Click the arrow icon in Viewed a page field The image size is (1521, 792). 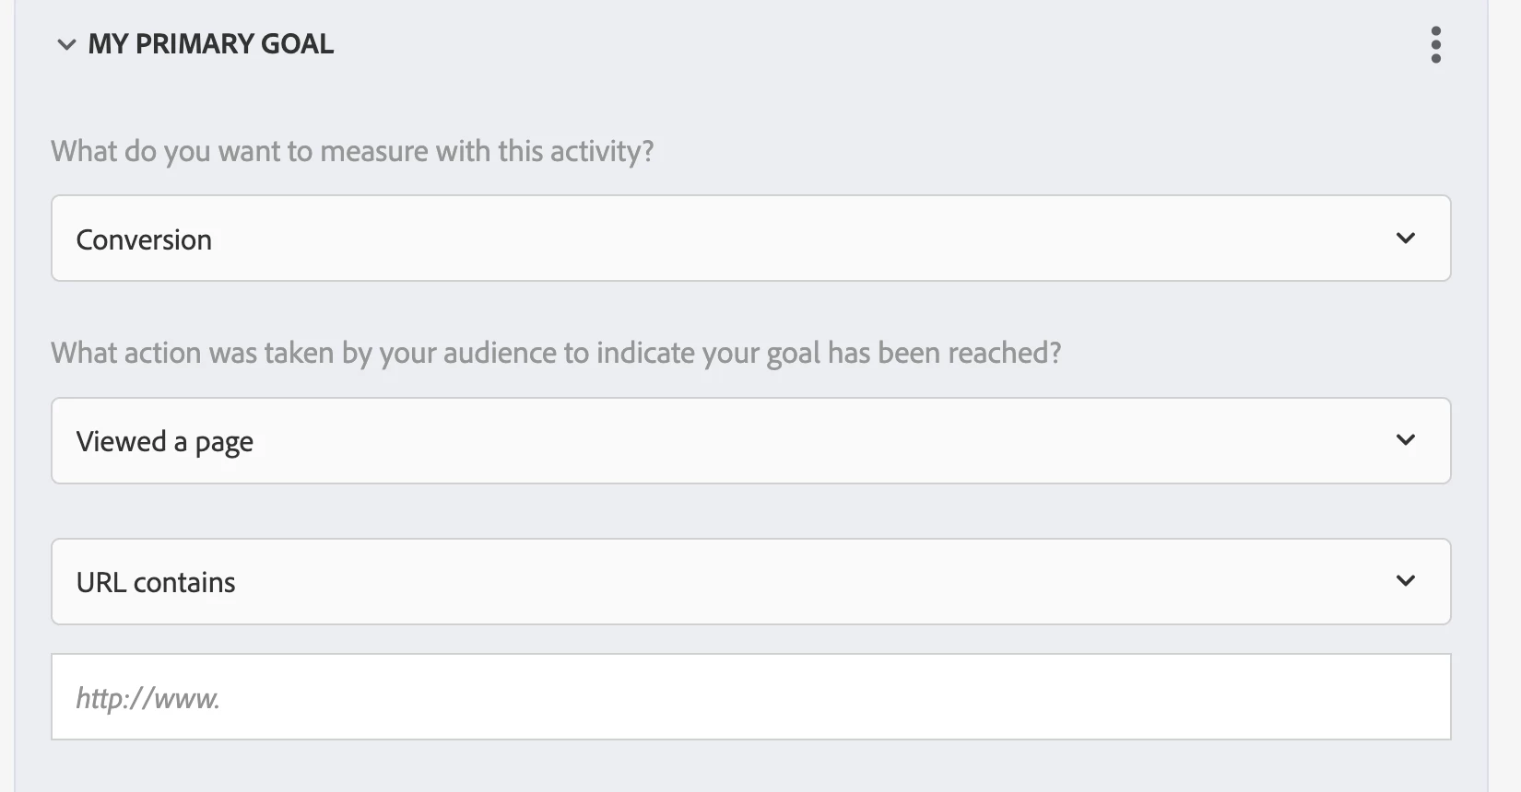[x=1405, y=440]
